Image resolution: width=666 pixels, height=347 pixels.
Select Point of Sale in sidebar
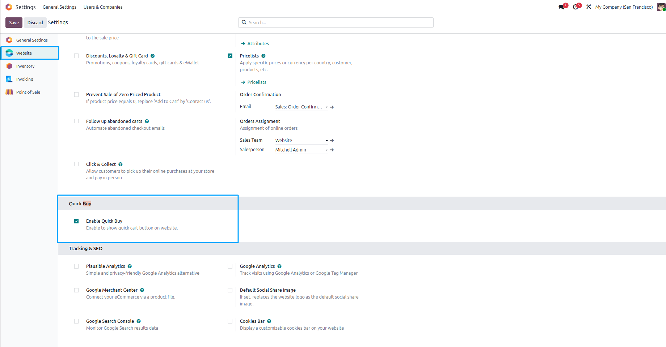click(x=29, y=92)
